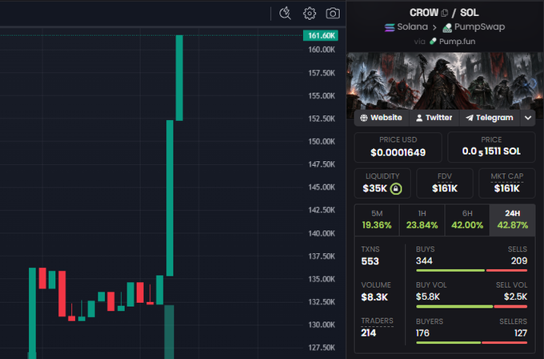Image resolution: width=544 pixels, height=359 pixels.
Task: Click the 135.00K price axis label
Action: tap(322, 279)
